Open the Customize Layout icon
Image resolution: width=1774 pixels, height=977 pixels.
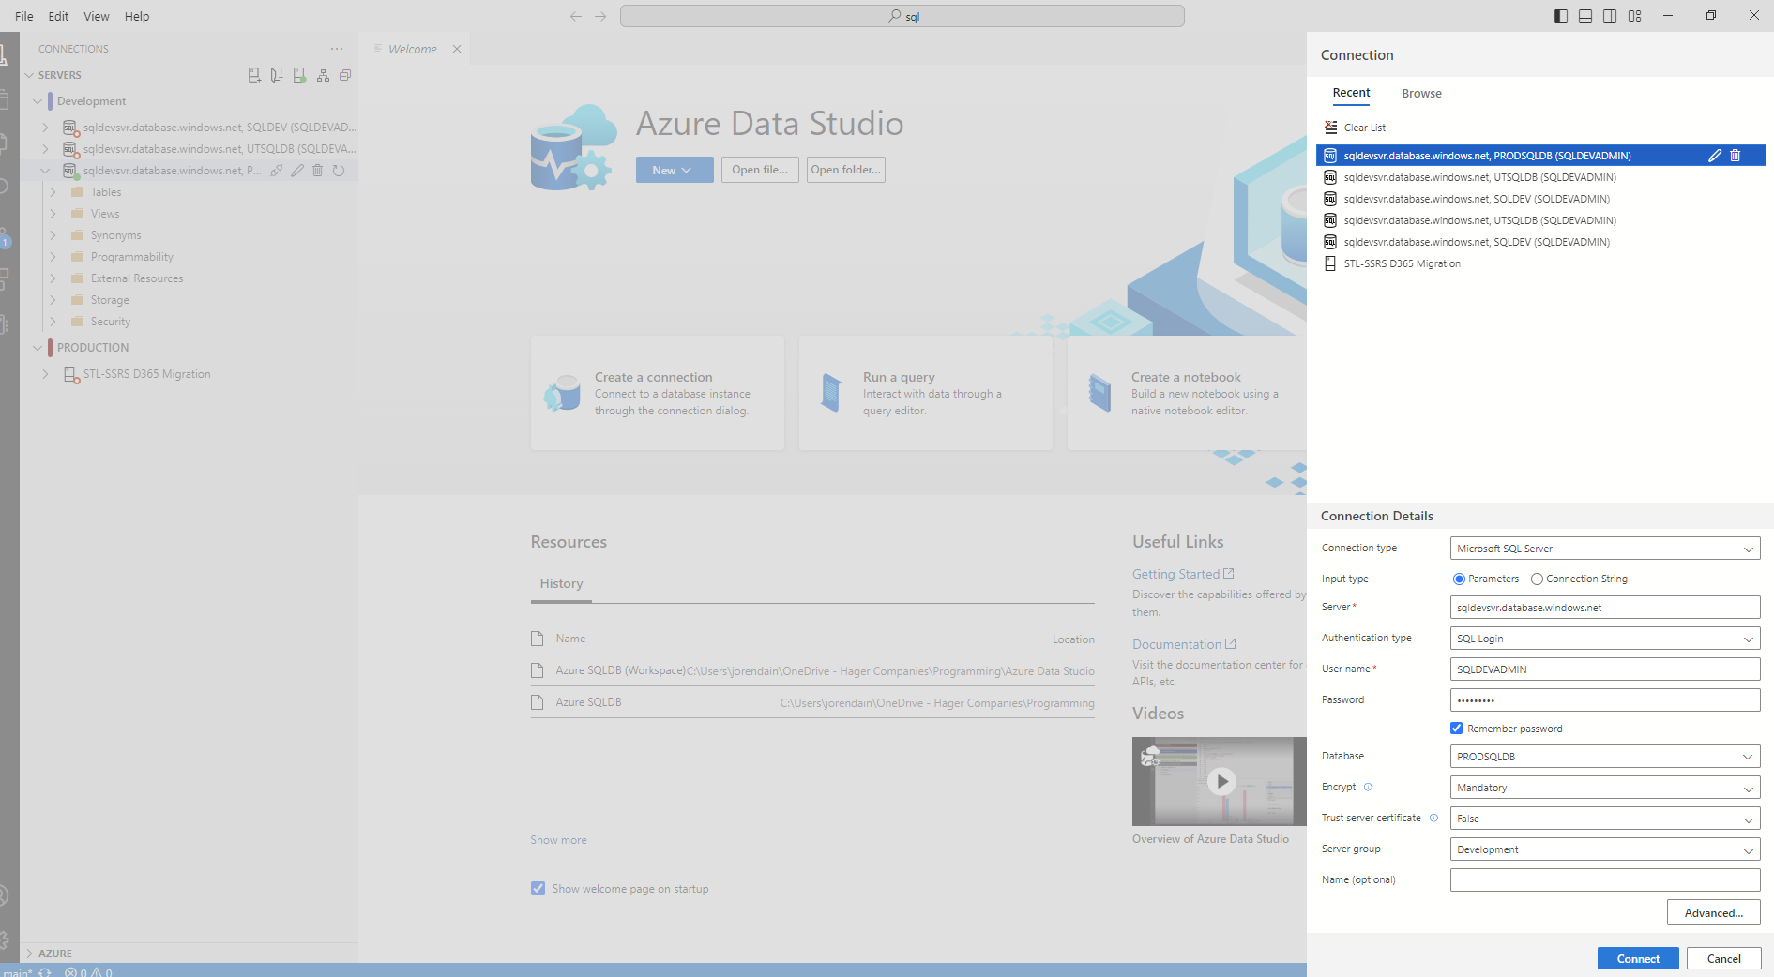point(1635,16)
